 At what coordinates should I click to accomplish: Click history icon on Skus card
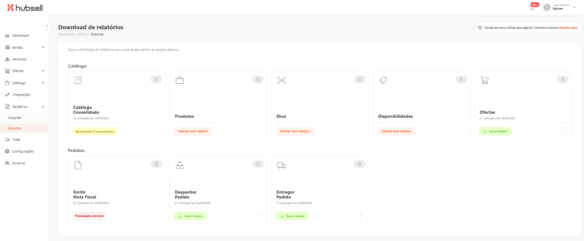tap(360, 80)
